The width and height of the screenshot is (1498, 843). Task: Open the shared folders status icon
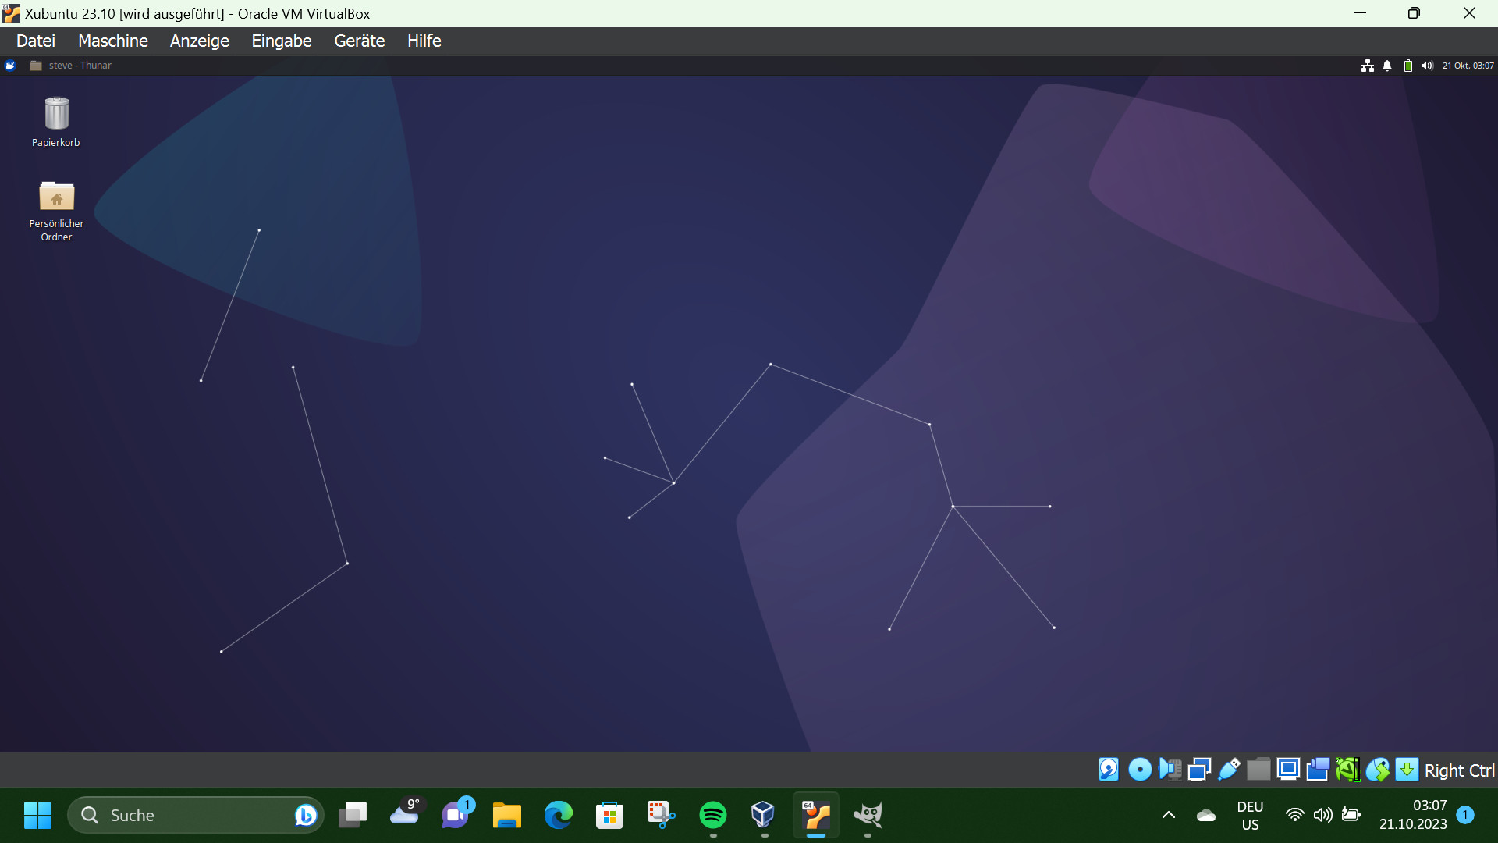pyautogui.click(x=1258, y=770)
